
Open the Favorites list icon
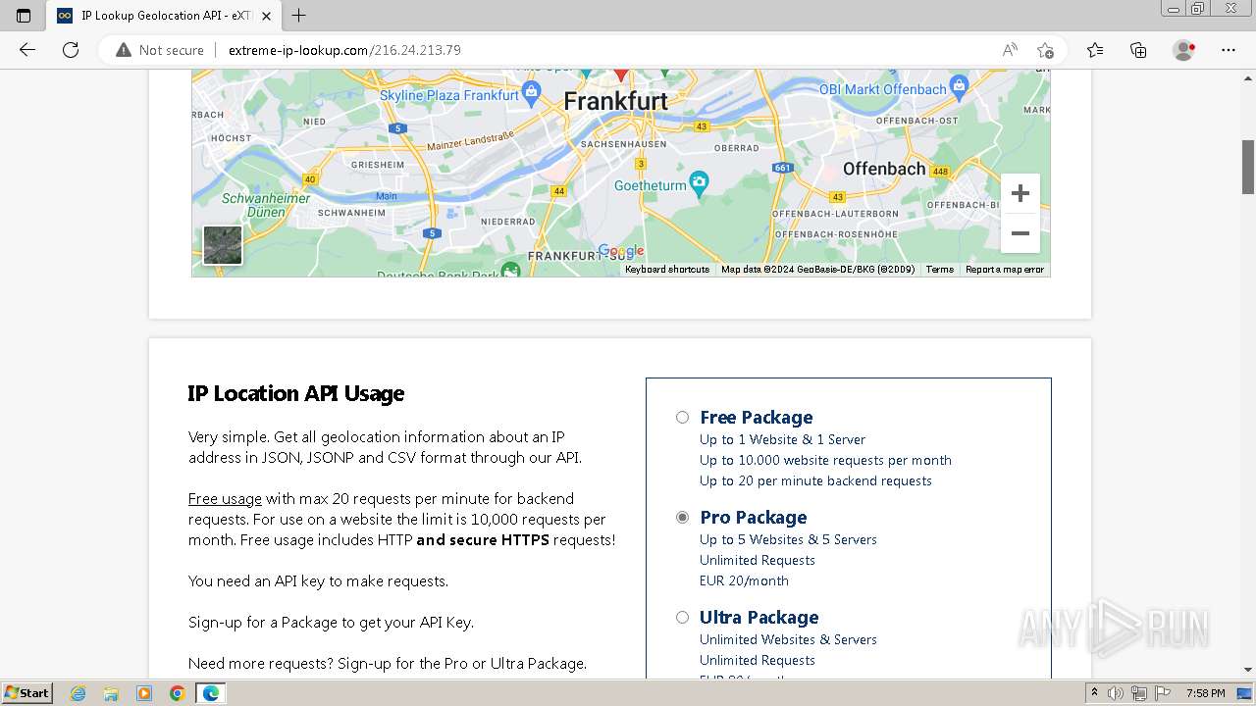coord(1095,50)
